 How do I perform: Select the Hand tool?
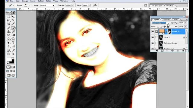pos(8,54)
